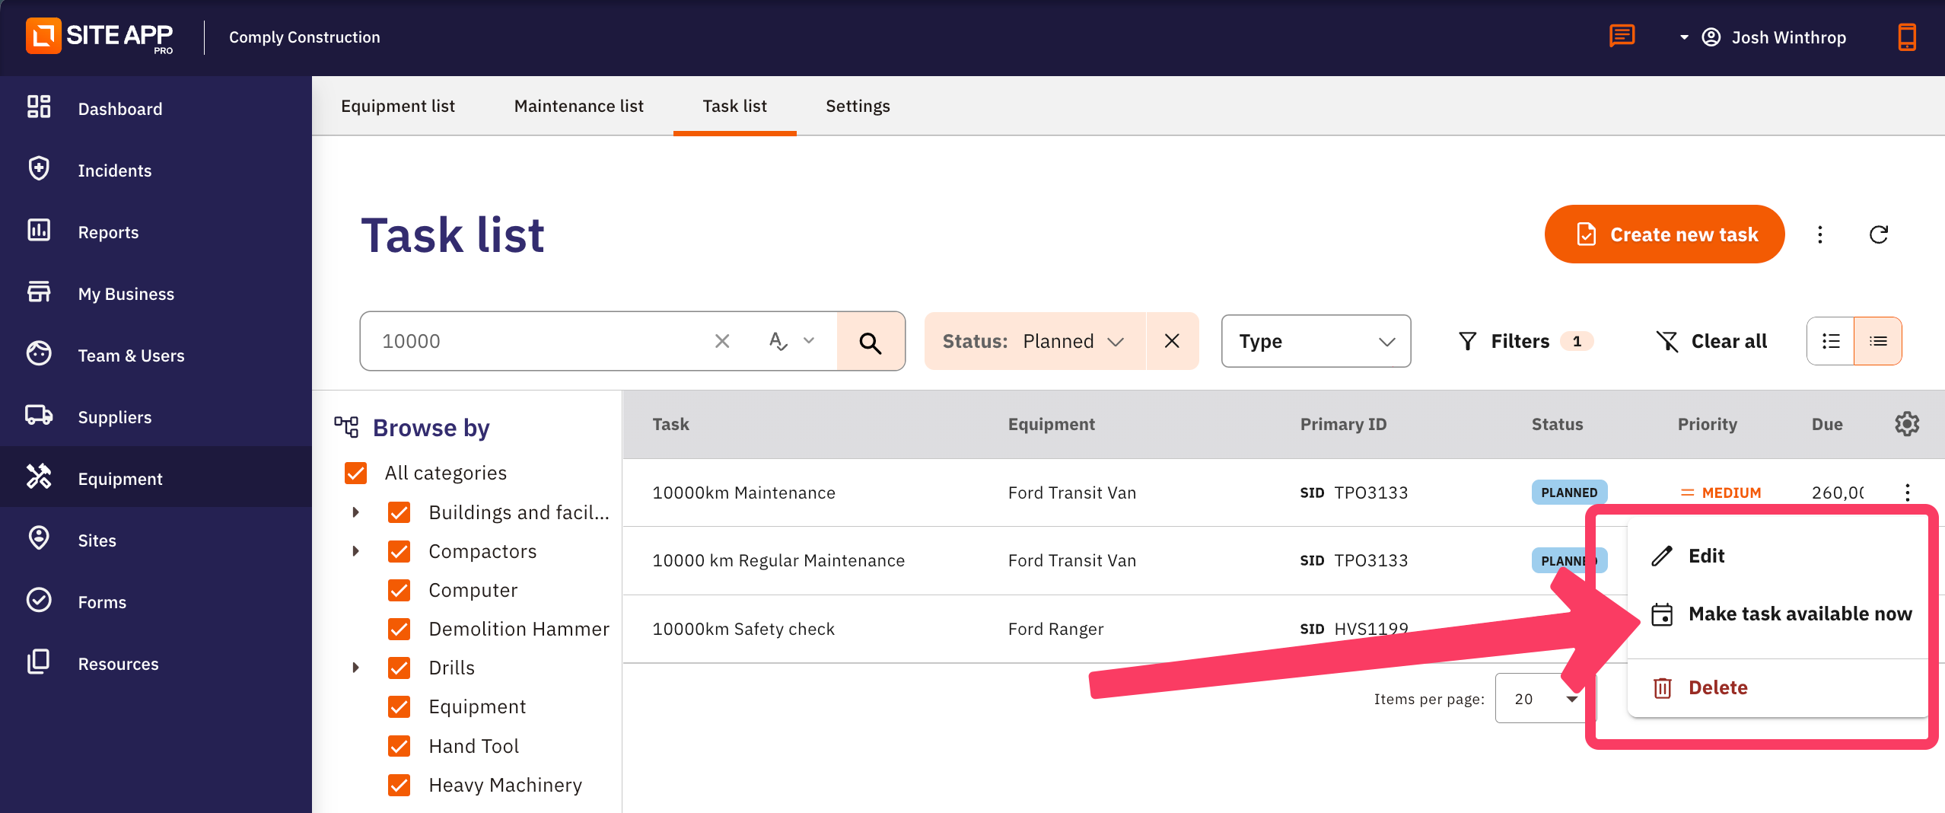Click Primary ID TPO3133 in first row

coord(1353,493)
